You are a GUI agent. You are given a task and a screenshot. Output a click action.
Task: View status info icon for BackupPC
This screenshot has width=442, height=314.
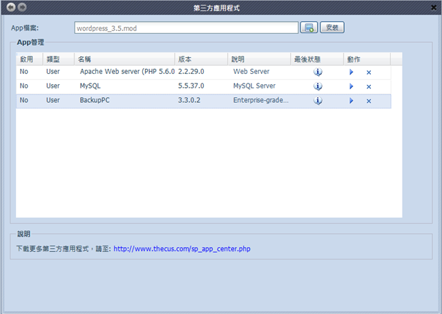click(318, 101)
